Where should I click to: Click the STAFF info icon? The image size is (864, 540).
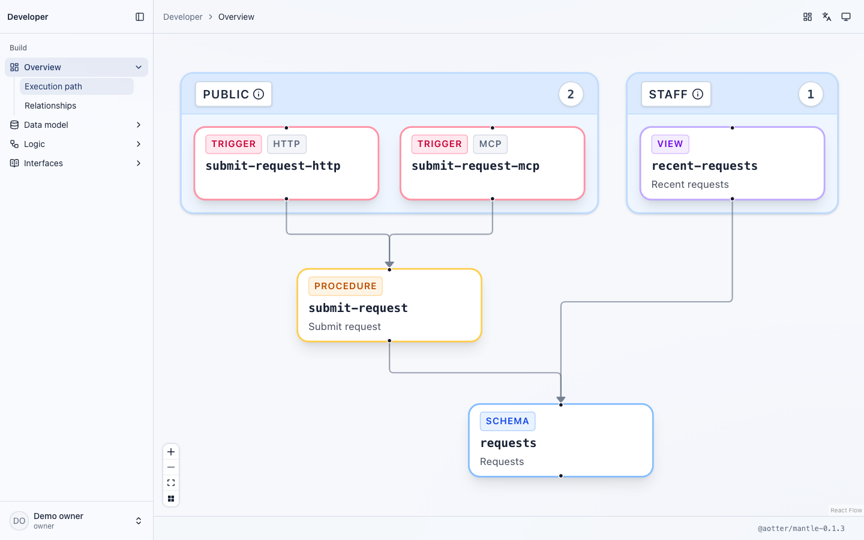click(698, 94)
